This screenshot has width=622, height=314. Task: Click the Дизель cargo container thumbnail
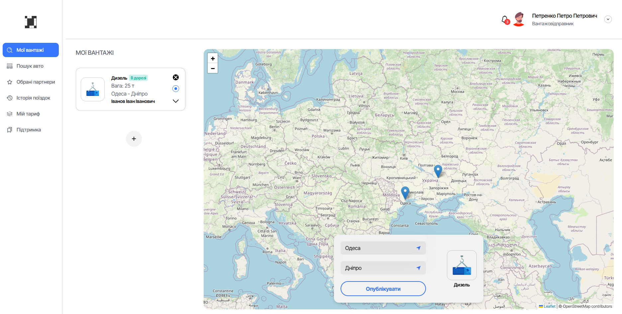(x=93, y=89)
